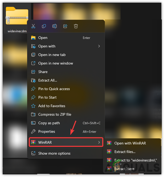Click the icon beside Extract to "widevinecdm\"
The width and height of the screenshot is (164, 177).
pos(109,160)
